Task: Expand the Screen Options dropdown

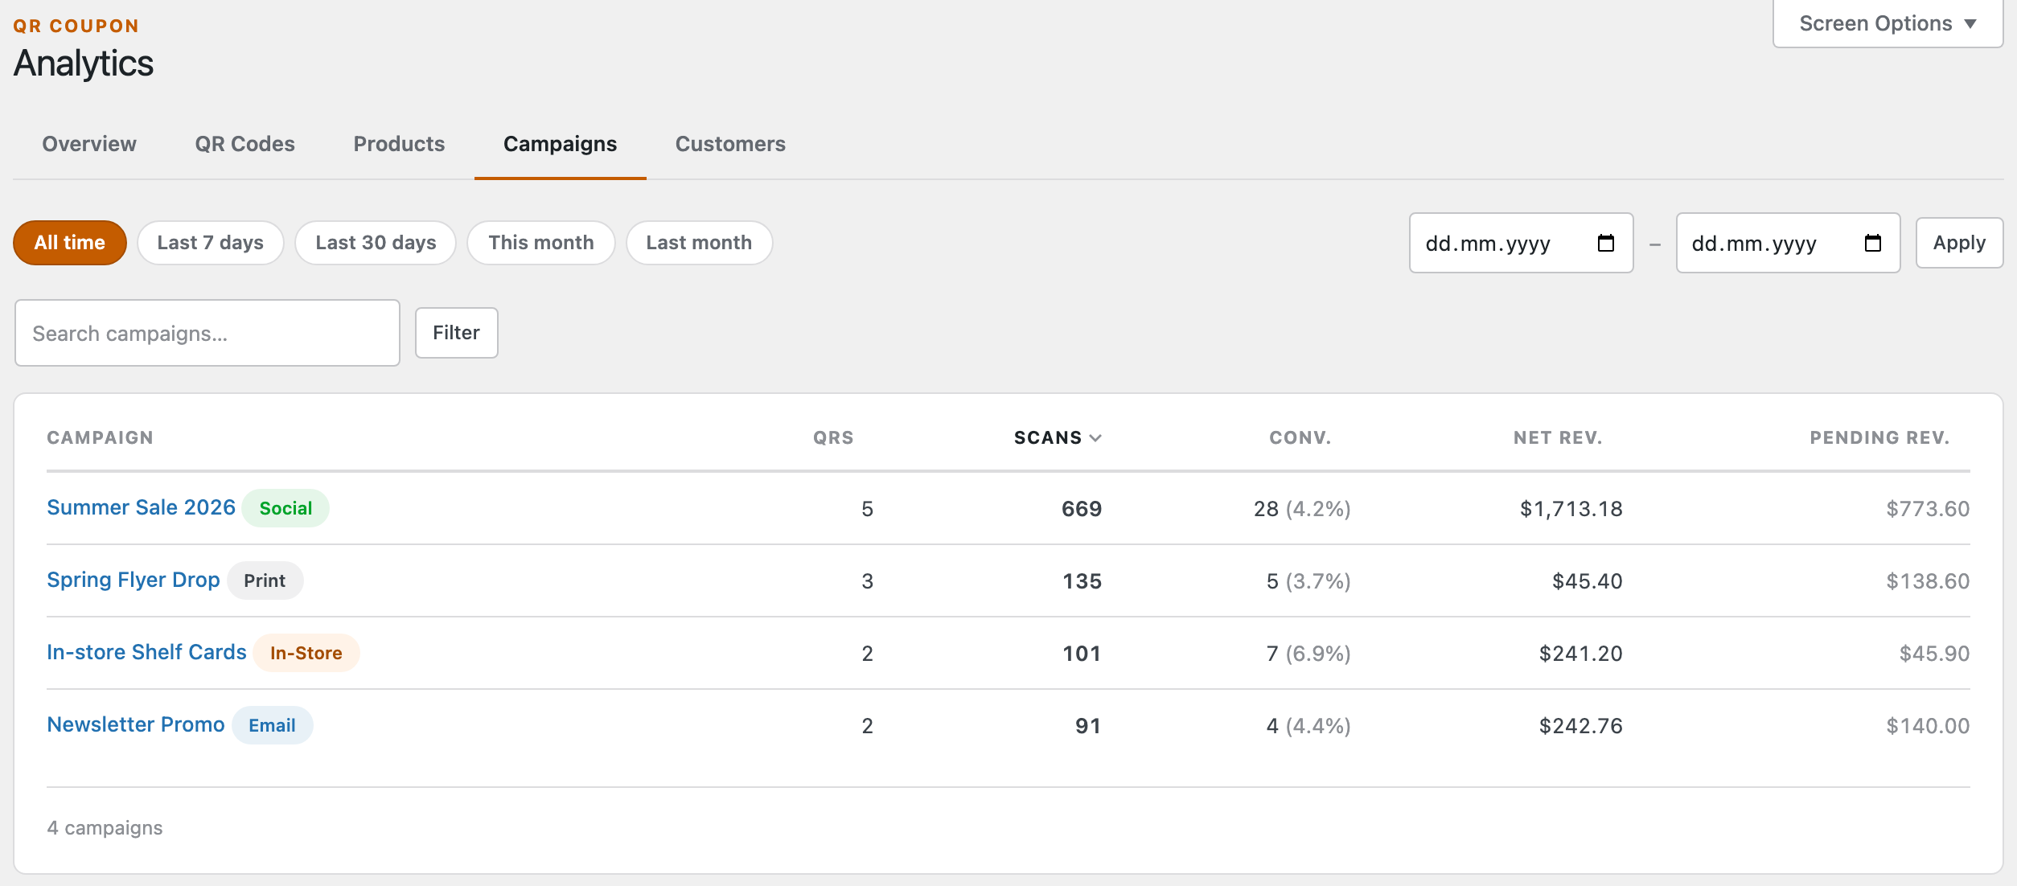Action: tap(1888, 23)
